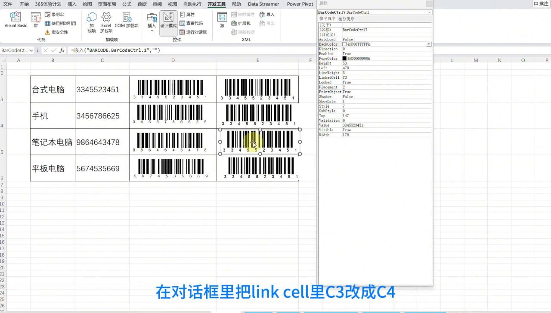Switch to 按字母序 alphabetic tab
The height and width of the screenshot is (313, 551).
(327, 19)
